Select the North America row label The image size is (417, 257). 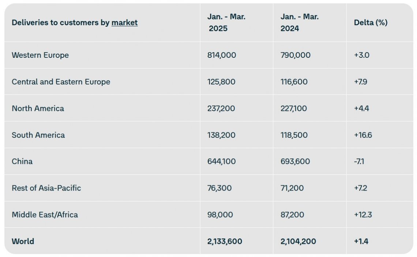38,109
